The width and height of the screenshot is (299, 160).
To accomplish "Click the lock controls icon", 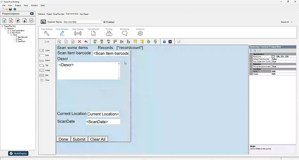I will (x=164, y=41).
